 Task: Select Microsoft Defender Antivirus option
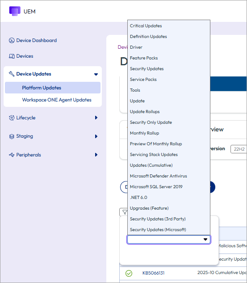[x=169, y=176]
